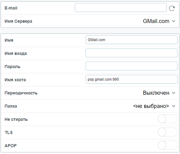The image size is (180, 154).
Task: Select the Выключен value text
Action: click(x=156, y=93)
